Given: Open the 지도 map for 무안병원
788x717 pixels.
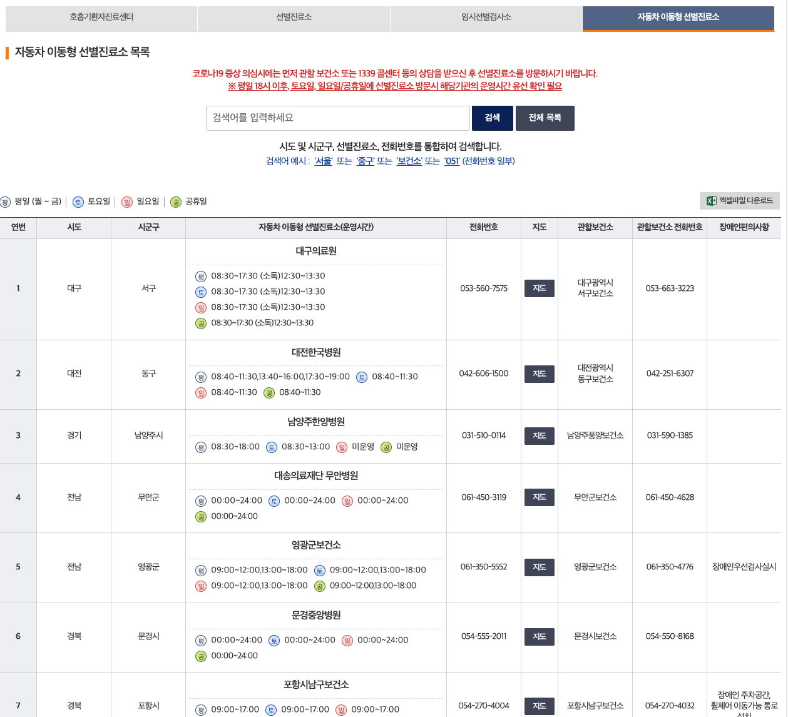Looking at the screenshot, I should [x=540, y=497].
